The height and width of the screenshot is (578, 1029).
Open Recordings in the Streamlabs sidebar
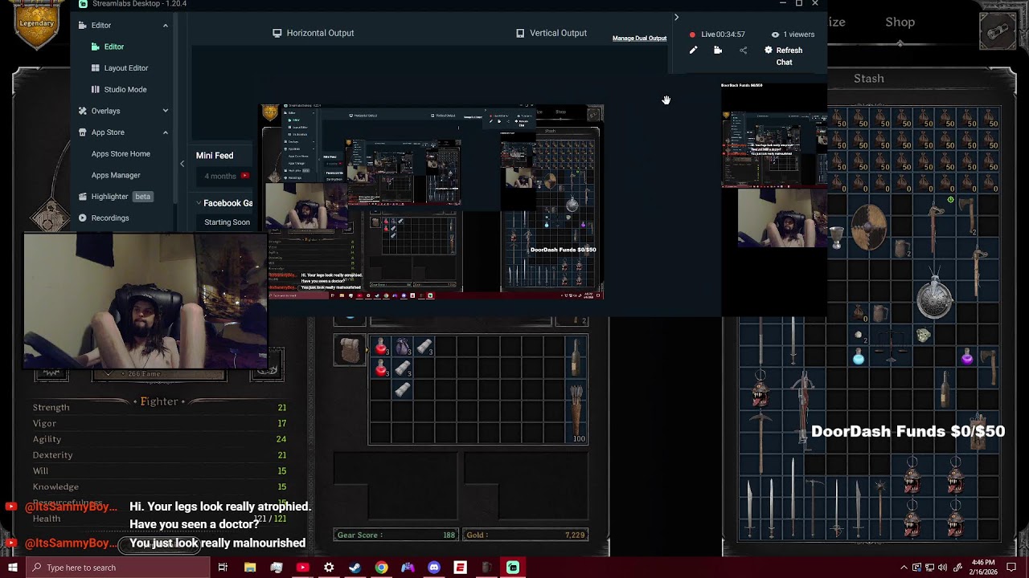104,218
